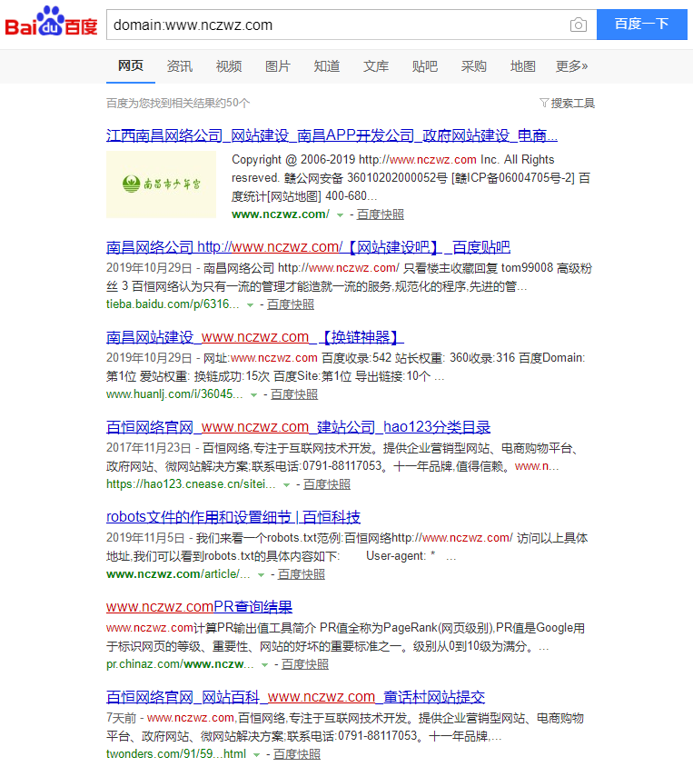Open result 南昌网站建设 换链神器

tap(254, 337)
